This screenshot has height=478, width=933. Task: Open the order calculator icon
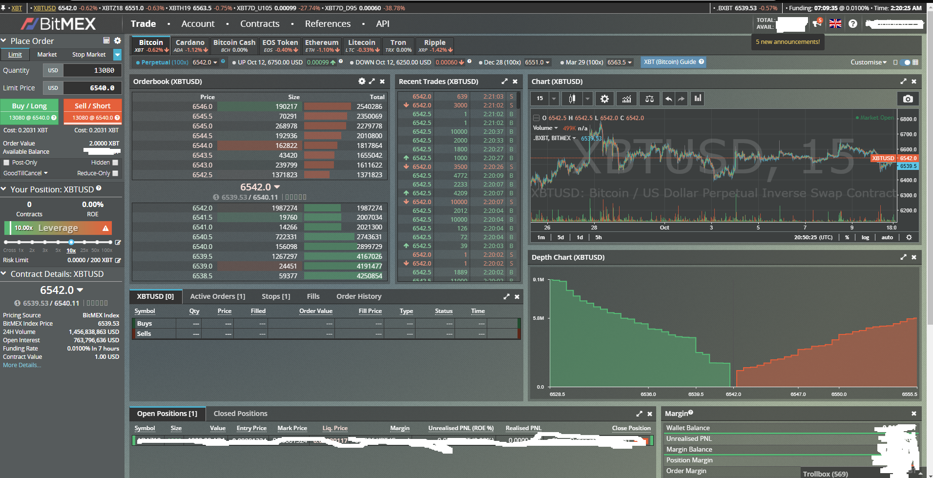click(x=106, y=41)
